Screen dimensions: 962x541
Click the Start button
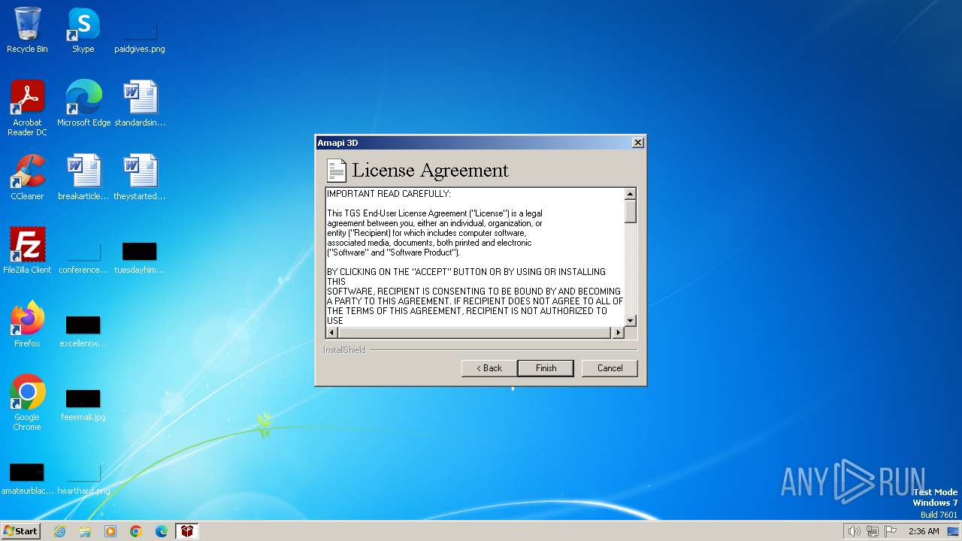(x=20, y=531)
